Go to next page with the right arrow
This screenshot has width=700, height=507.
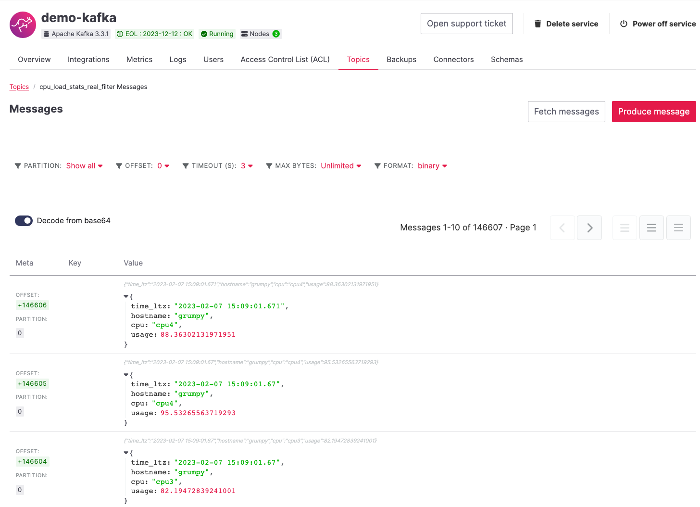tap(589, 228)
